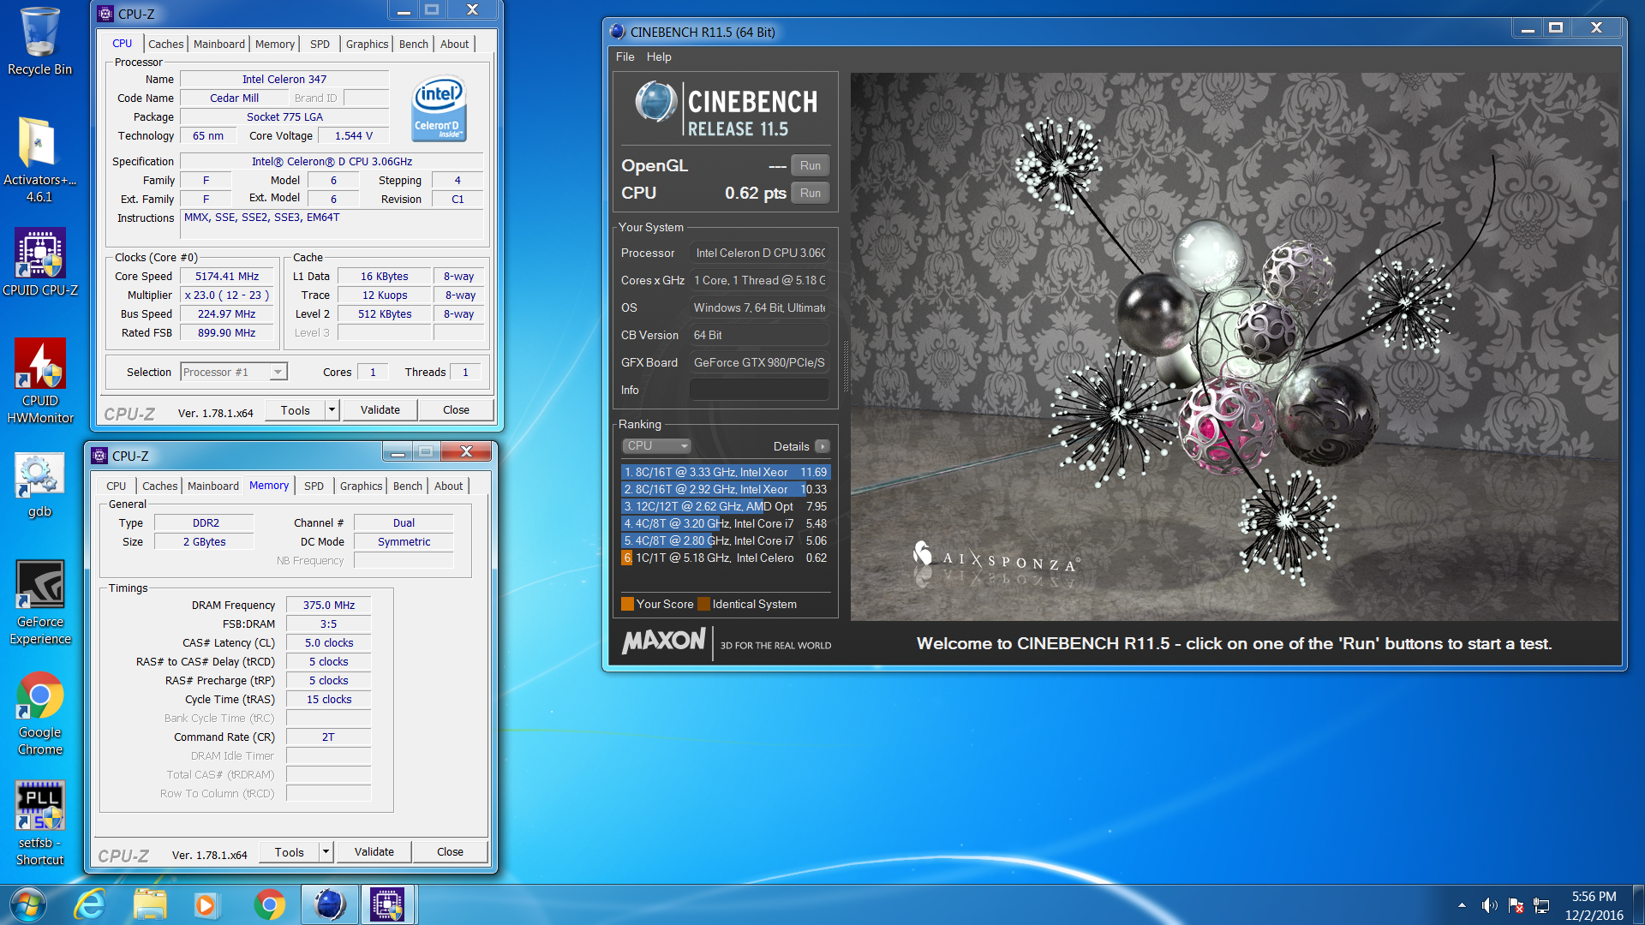Open the network tray icon
This screenshot has width=1645, height=925.
point(1541,905)
